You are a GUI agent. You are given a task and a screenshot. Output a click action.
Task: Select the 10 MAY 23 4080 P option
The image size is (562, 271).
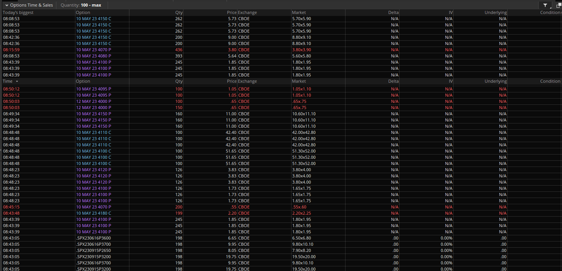tap(94, 56)
